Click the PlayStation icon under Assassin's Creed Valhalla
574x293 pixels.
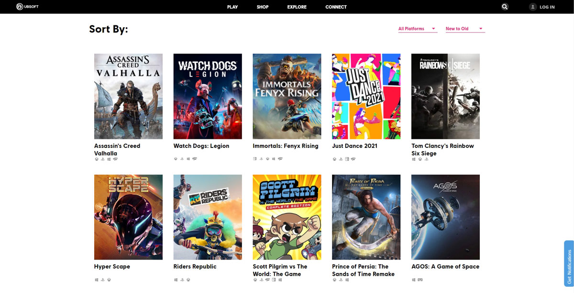pos(103,159)
